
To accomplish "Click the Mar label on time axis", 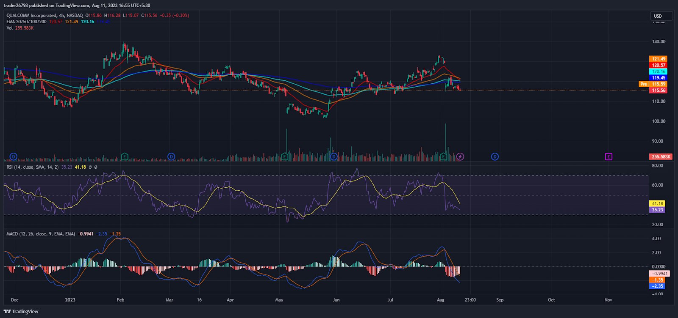I will 169,300.
